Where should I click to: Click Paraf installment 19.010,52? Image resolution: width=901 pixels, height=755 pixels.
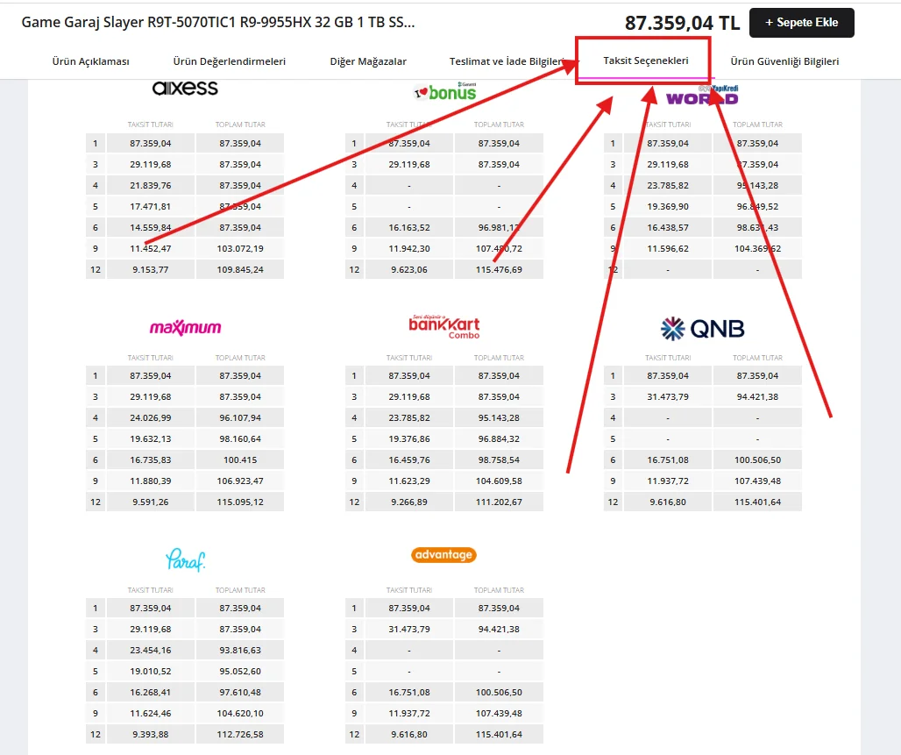coord(151,671)
